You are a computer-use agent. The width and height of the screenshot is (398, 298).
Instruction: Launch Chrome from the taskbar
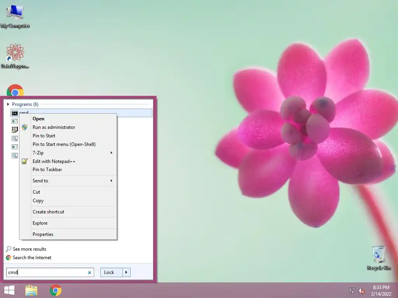tap(56, 290)
